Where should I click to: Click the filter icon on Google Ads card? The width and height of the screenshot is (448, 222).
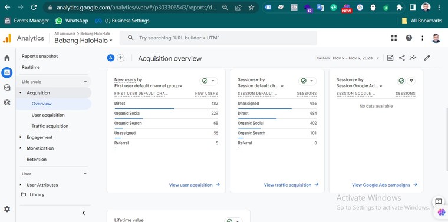[x=411, y=81]
